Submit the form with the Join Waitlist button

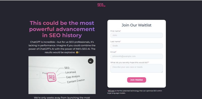137,80
